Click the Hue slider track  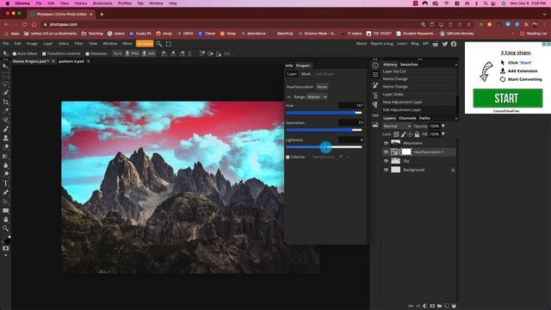coord(324,113)
